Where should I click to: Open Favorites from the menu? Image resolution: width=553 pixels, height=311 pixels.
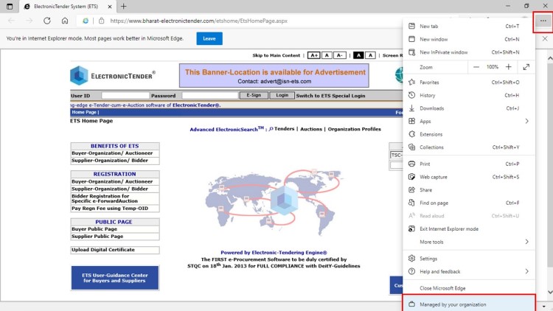tap(429, 83)
